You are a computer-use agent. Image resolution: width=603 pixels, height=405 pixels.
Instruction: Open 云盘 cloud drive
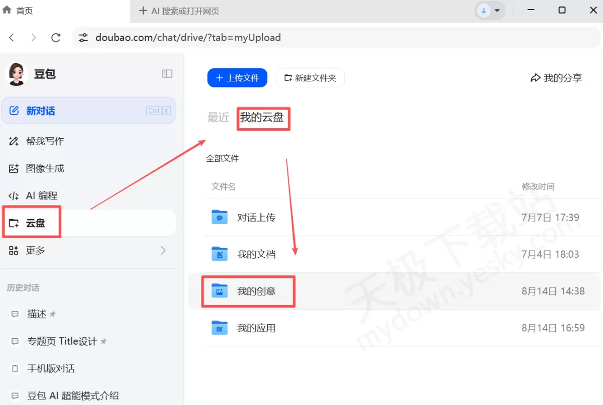tap(88, 223)
